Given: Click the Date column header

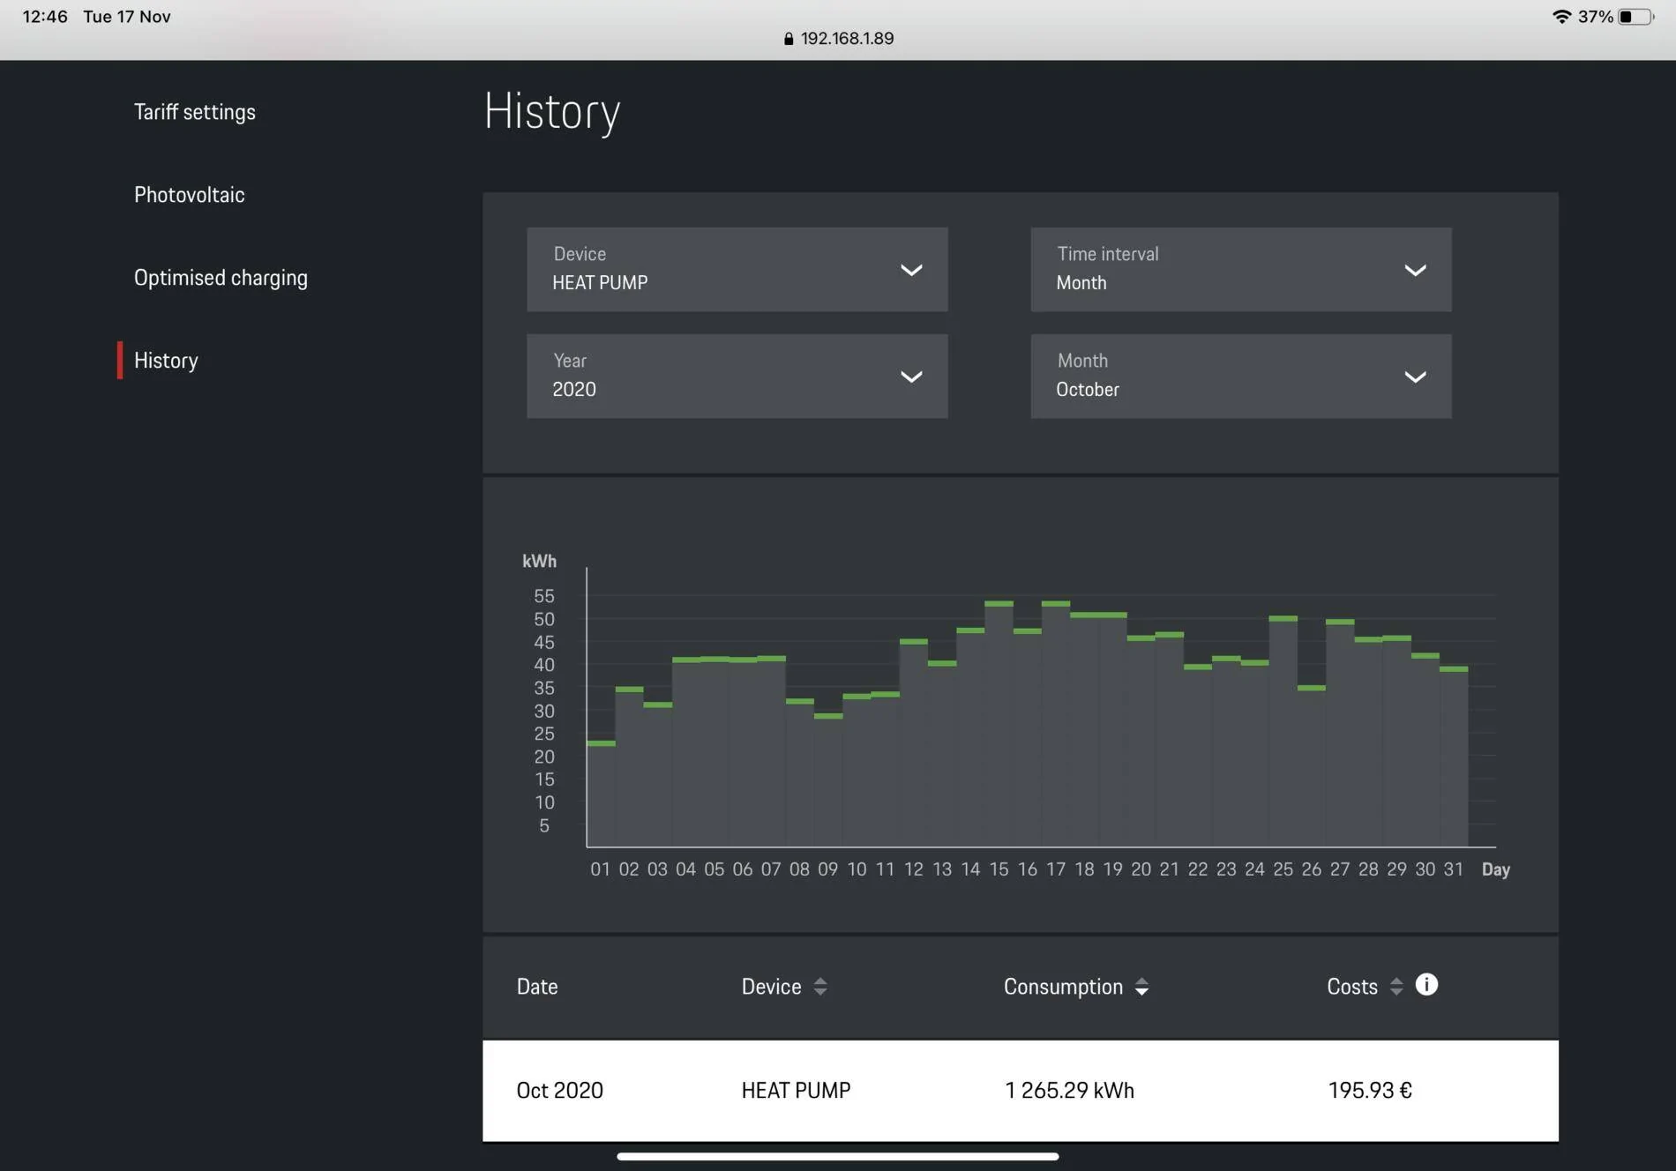Looking at the screenshot, I should pyautogui.click(x=537, y=987).
